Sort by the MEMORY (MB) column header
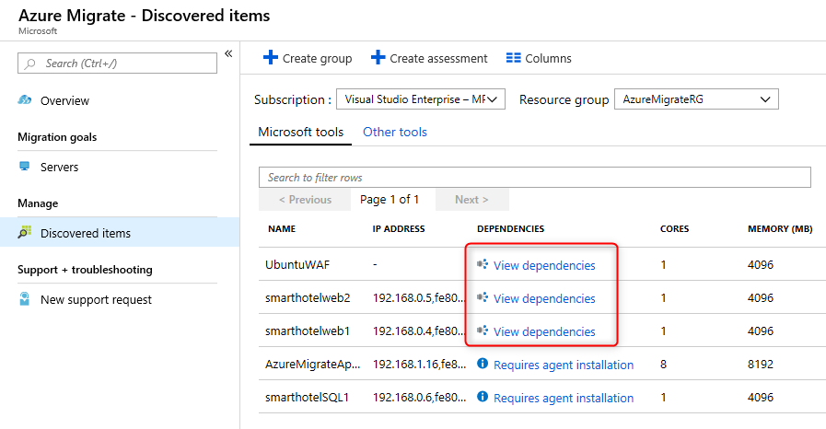826x429 pixels. (x=780, y=229)
